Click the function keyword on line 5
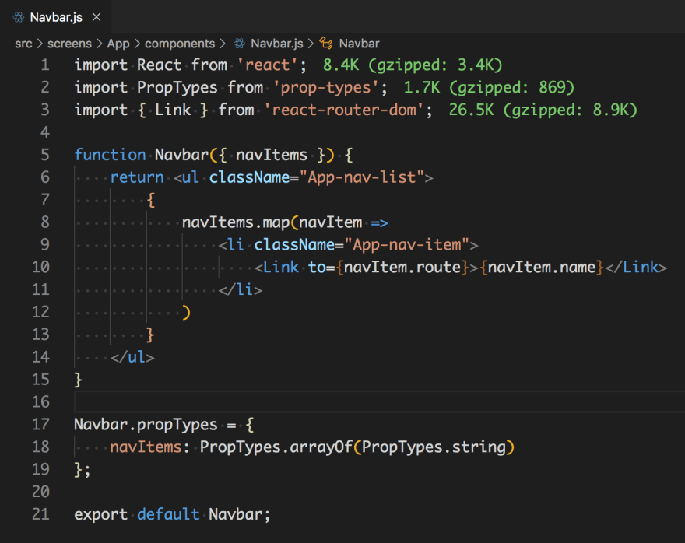Image resolution: width=685 pixels, height=543 pixels. (x=109, y=155)
